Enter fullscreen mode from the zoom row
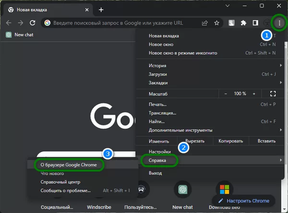288x213 pixels. [273, 94]
